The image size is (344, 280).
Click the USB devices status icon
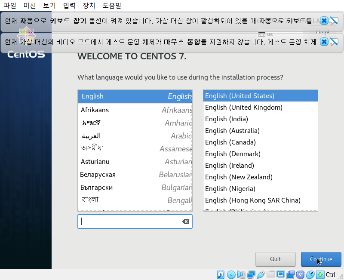[261, 274]
